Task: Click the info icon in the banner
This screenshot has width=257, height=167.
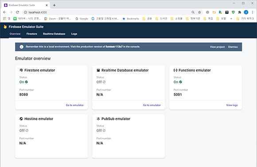Action: pyautogui.click(x=21, y=47)
